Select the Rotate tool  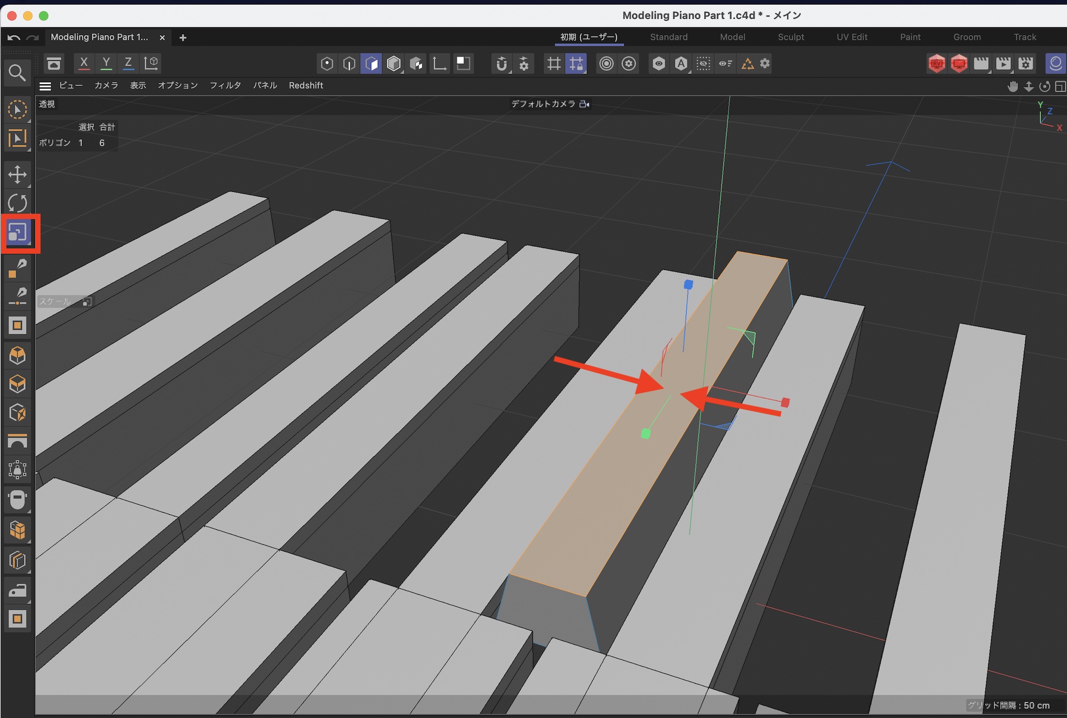click(x=18, y=203)
